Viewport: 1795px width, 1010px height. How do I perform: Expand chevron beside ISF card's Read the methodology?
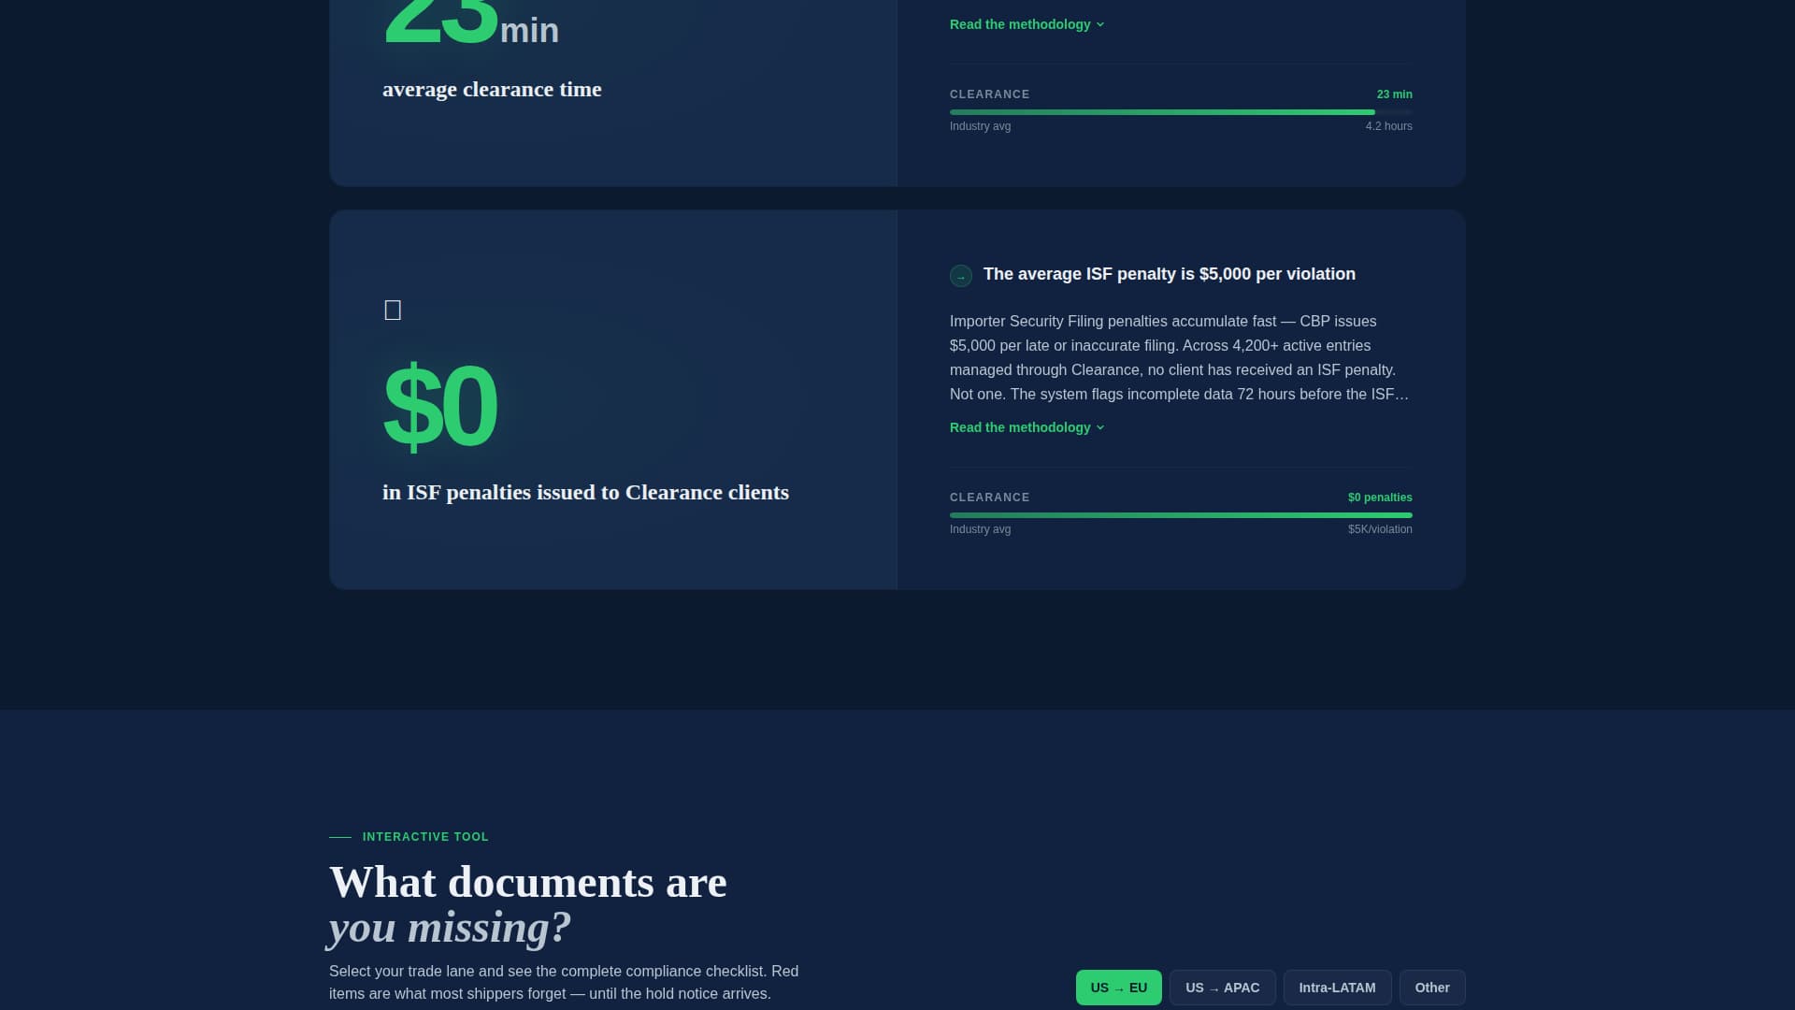1100,428
